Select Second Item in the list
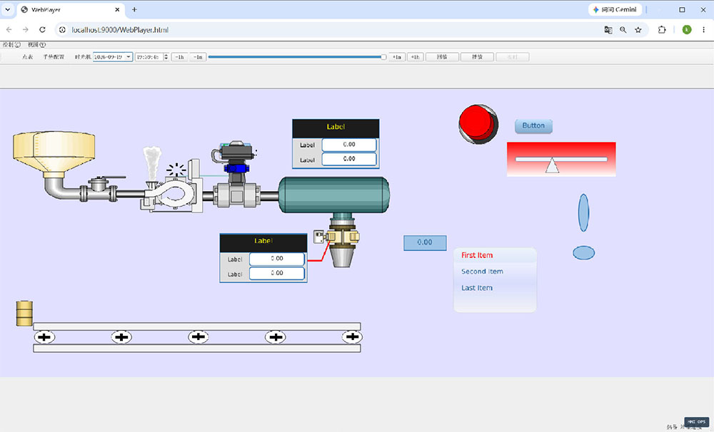Viewport: 714px width, 432px height. (482, 272)
